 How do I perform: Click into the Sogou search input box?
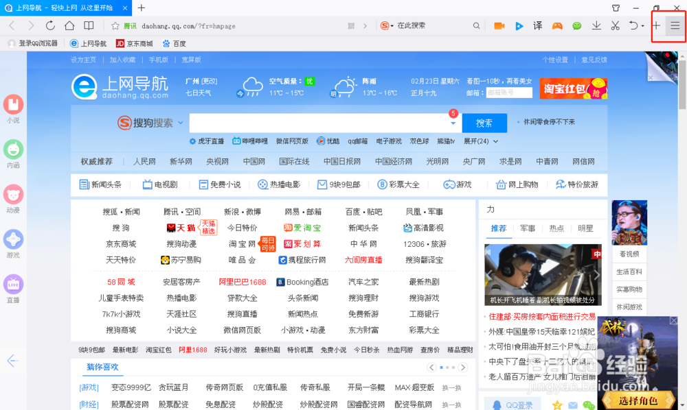[x=319, y=123]
